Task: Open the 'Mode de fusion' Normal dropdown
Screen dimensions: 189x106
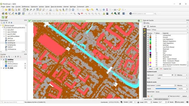Action: (x=171, y=92)
